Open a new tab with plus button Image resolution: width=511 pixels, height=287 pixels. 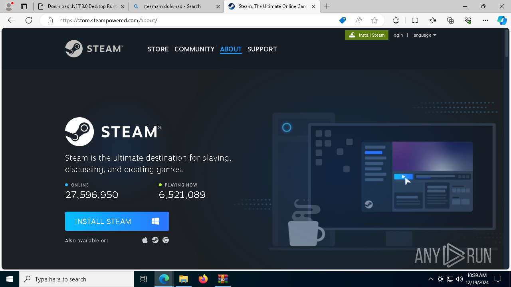coord(327,6)
